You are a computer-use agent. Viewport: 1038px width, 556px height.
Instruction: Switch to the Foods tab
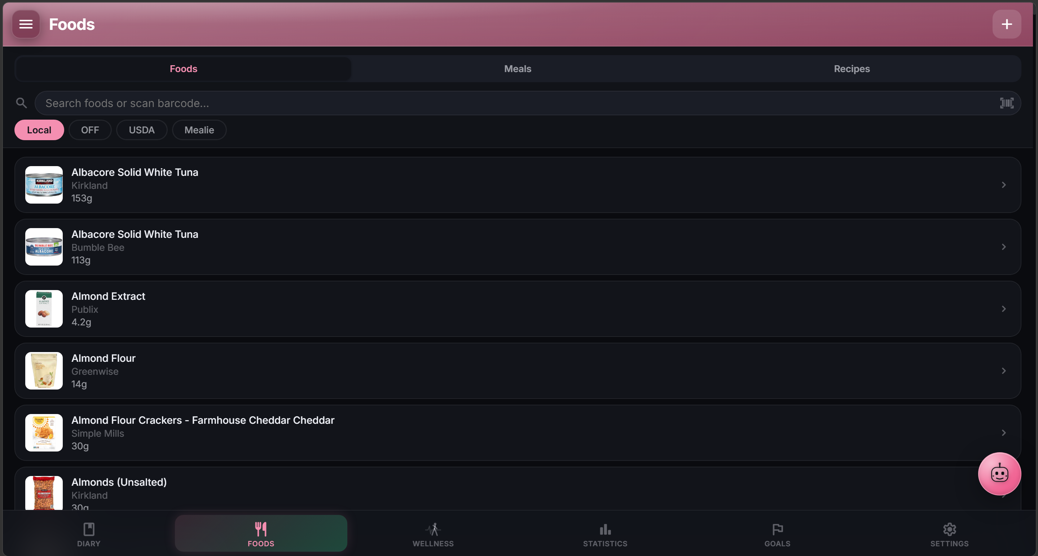pyautogui.click(x=183, y=69)
